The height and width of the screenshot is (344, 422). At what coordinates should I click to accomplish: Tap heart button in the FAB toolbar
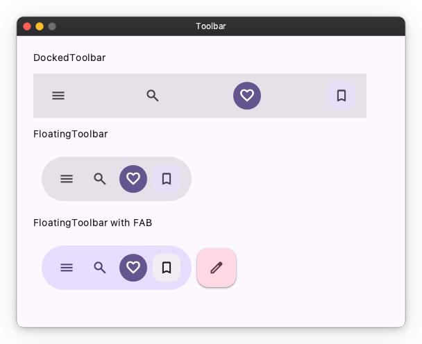133,268
